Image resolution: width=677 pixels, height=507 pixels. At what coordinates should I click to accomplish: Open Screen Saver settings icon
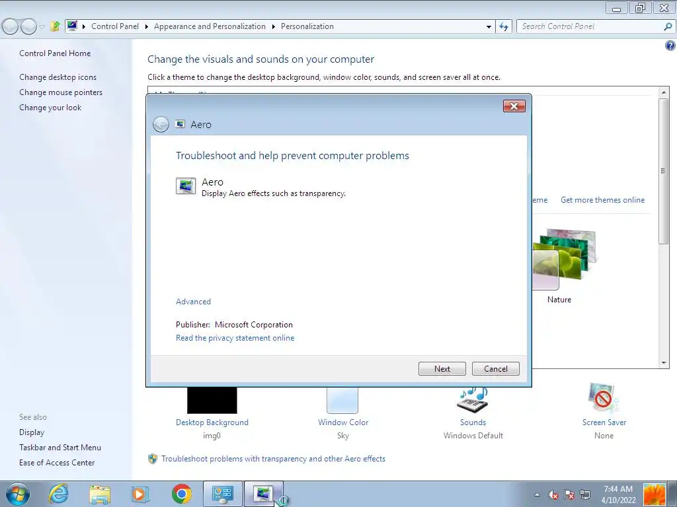click(604, 398)
